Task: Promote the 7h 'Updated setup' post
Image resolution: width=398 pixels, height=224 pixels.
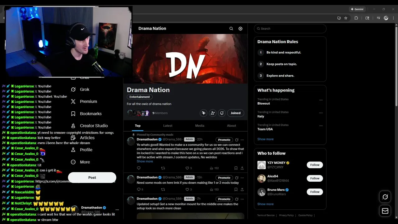Action: [224, 199]
